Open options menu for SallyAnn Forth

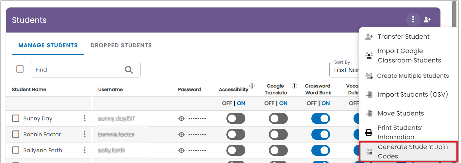85,150
